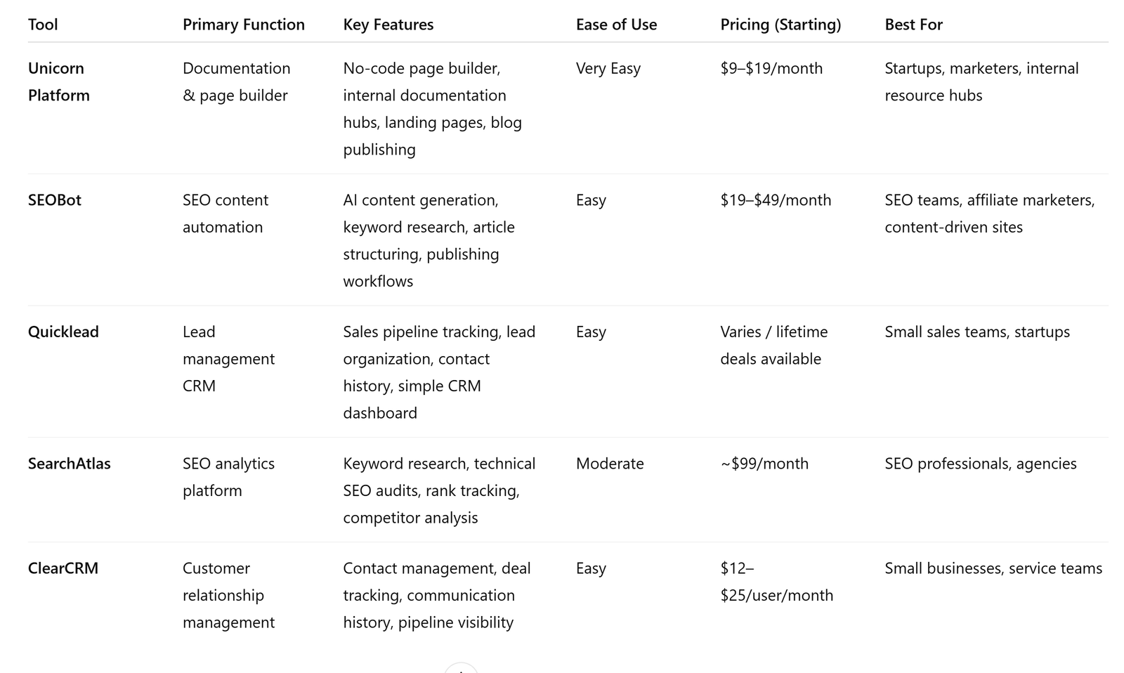Click the SearchAtlas tool name

point(70,464)
